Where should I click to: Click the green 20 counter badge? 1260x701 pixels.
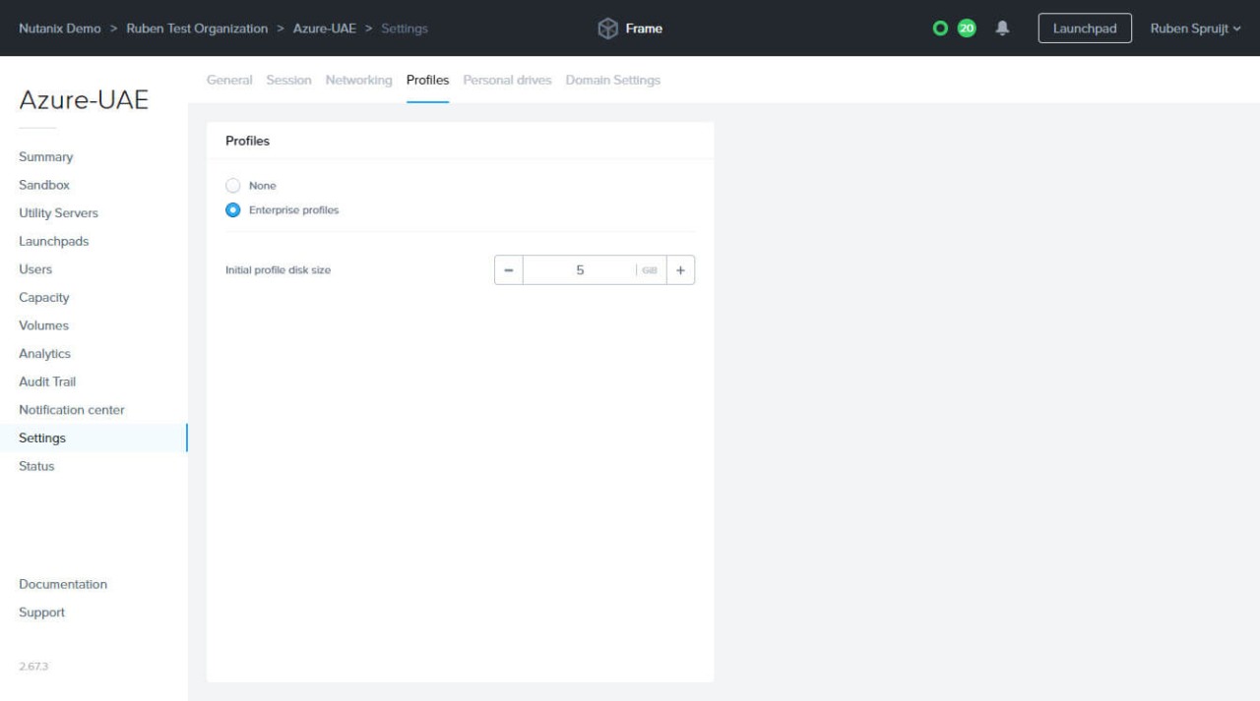click(967, 29)
